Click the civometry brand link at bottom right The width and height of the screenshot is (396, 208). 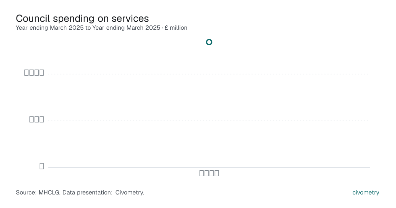[366, 192]
